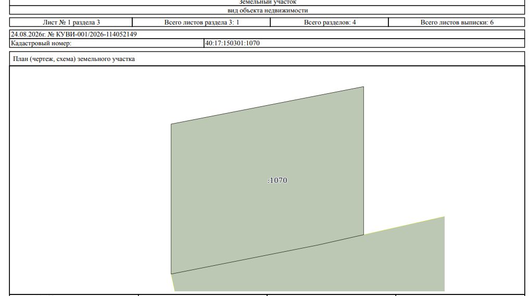The height and width of the screenshot is (296, 529).
Task: Click the 'Лист № 1 раздела 3' cell
Action: coord(71,22)
